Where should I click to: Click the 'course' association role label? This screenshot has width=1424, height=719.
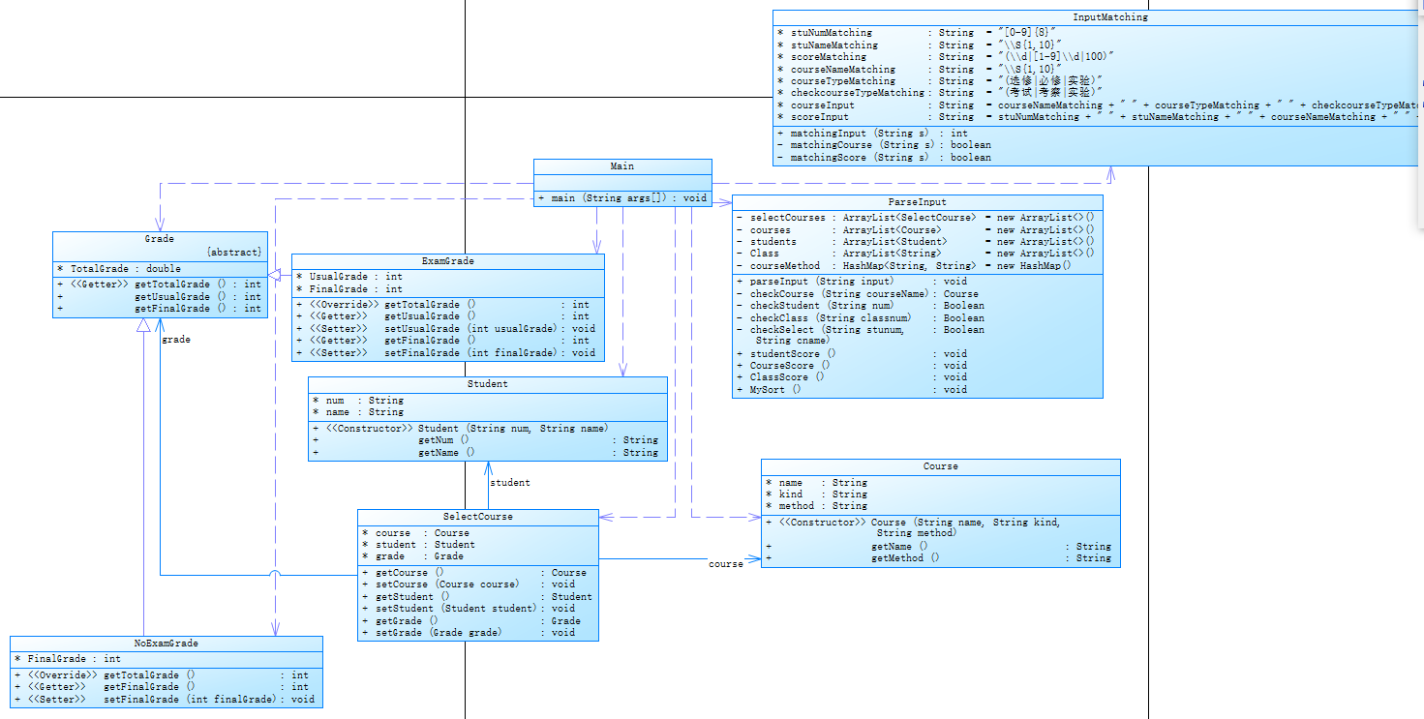(726, 563)
